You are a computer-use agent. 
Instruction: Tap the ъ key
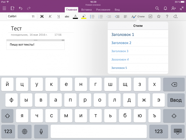pos(154,116)
